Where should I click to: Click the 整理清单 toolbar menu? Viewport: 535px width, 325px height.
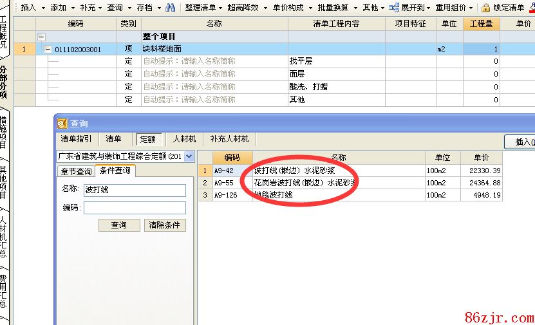coord(200,8)
